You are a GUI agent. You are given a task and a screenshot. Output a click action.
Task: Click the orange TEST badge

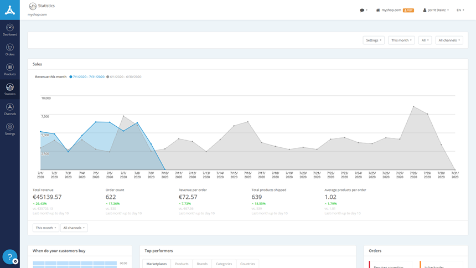(408, 10)
